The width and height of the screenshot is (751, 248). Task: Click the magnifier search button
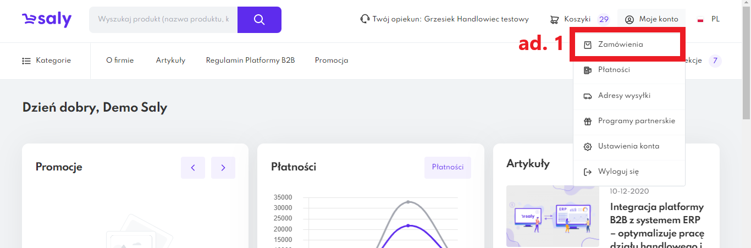[259, 20]
